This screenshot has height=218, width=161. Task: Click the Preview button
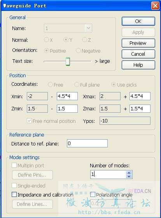coord(138,43)
